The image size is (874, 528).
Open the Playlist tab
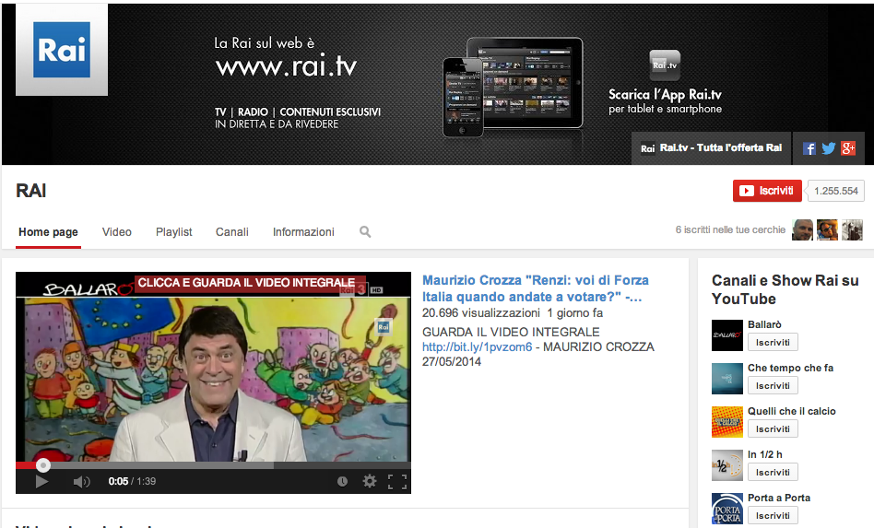pyautogui.click(x=173, y=232)
